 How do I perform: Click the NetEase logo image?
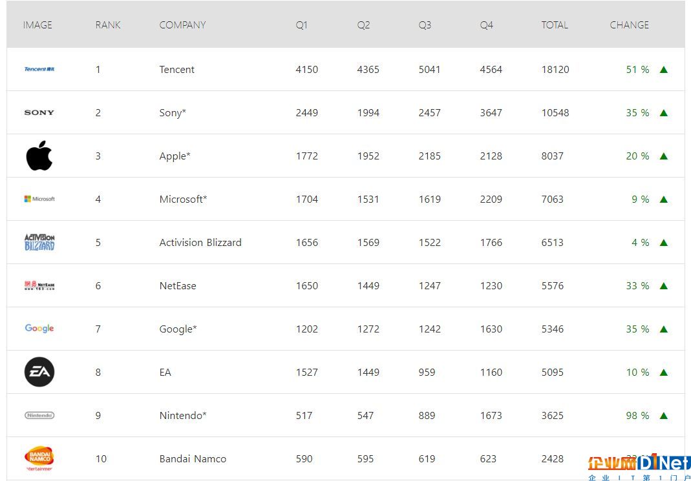click(x=39, y=285)
